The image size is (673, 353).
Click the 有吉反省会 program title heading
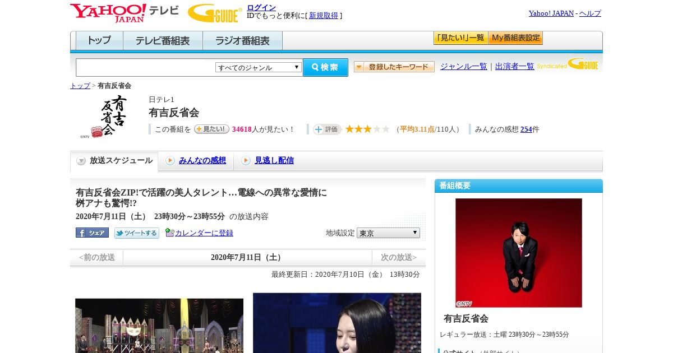click(x=174, y=113)
